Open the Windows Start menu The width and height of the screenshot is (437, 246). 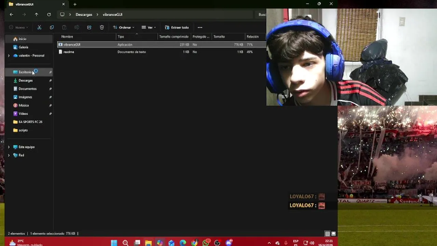114,243
